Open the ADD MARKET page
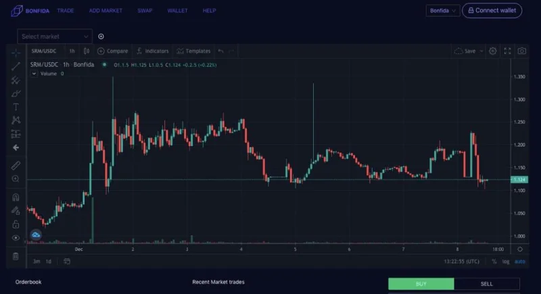Viewport: 541px width, 294px height. click(105, 11)
